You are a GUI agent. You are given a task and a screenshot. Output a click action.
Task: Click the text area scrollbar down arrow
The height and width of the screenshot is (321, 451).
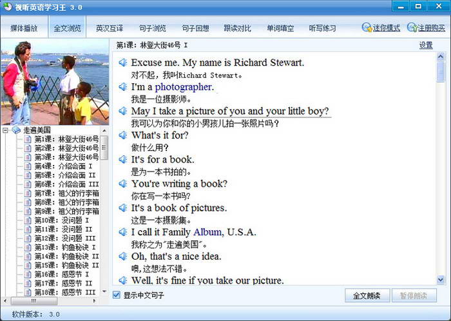coord(441,280)
